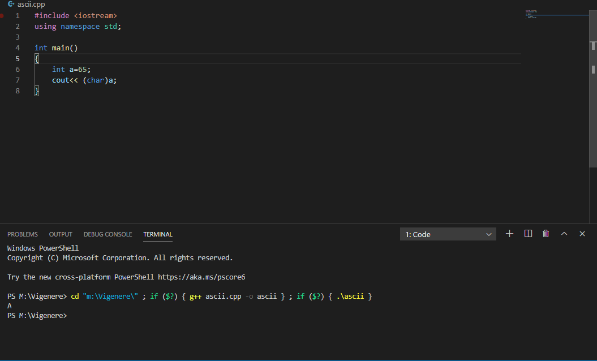Maximize the panel using the up chevron
597x361 pixels.
564,234
